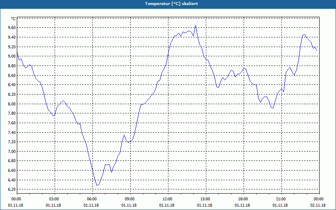Click the 6,20 axis label

pos(12,189)
